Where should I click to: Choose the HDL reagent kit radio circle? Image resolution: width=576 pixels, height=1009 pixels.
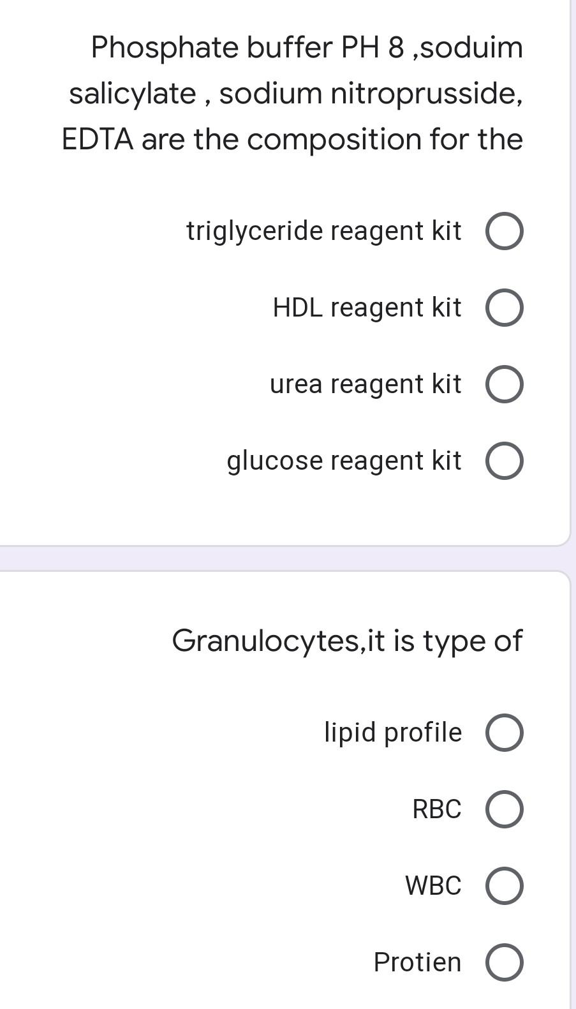(x=505, y=308)
